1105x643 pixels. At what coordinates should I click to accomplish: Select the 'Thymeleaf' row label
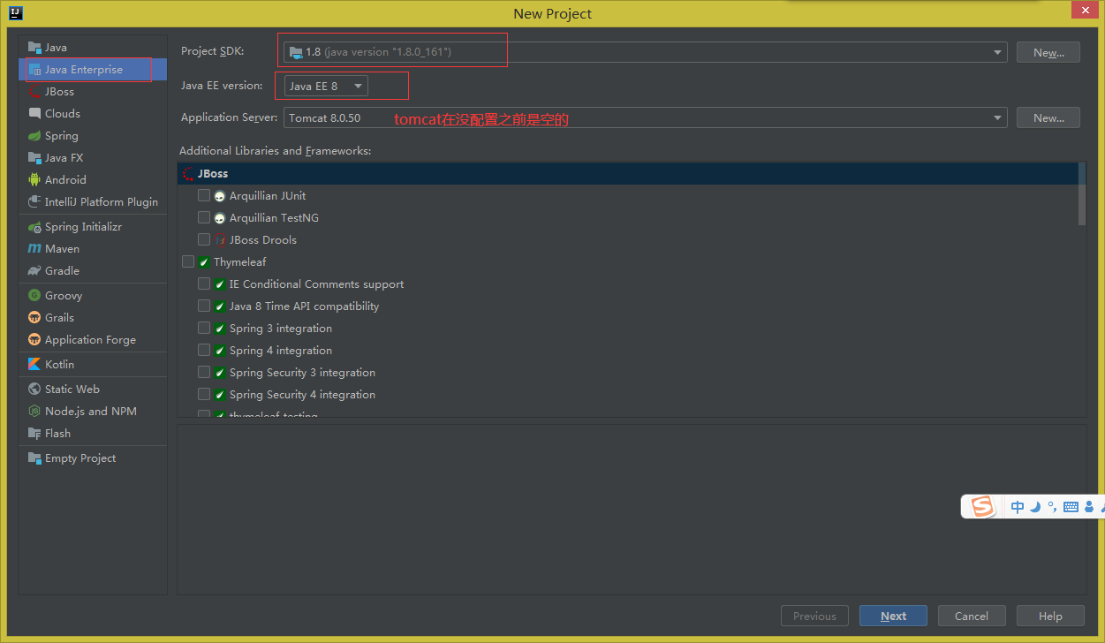[x=239, y=261]
